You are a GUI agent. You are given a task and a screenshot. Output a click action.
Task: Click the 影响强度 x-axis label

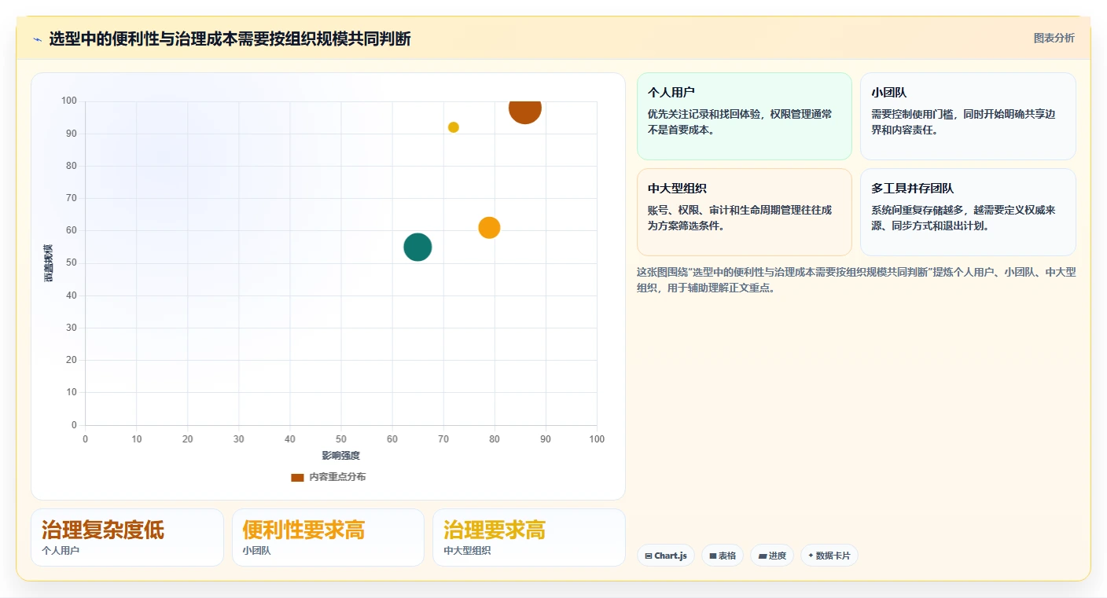[340, 456]
